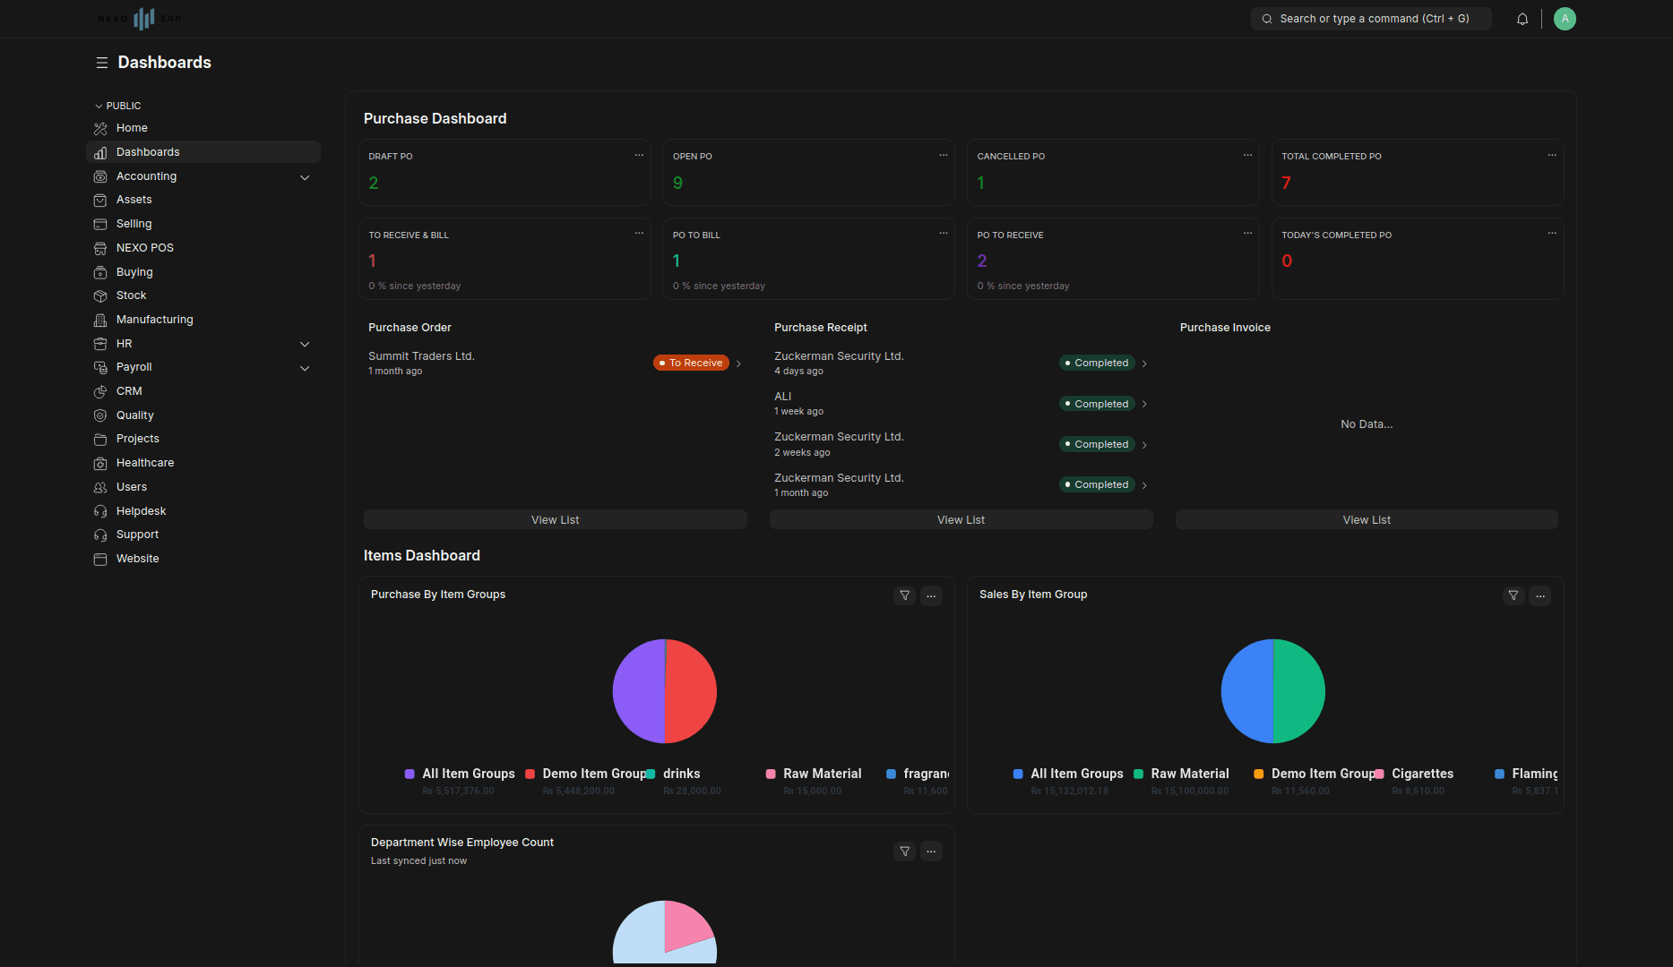
Task: Open options menu on Total Completed PO card
Action: click(1551, 155)
